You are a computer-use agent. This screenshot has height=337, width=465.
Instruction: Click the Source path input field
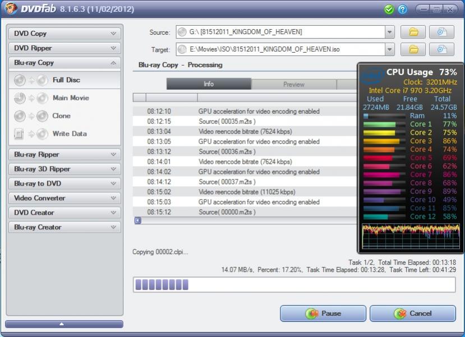(x=280, y=32)
